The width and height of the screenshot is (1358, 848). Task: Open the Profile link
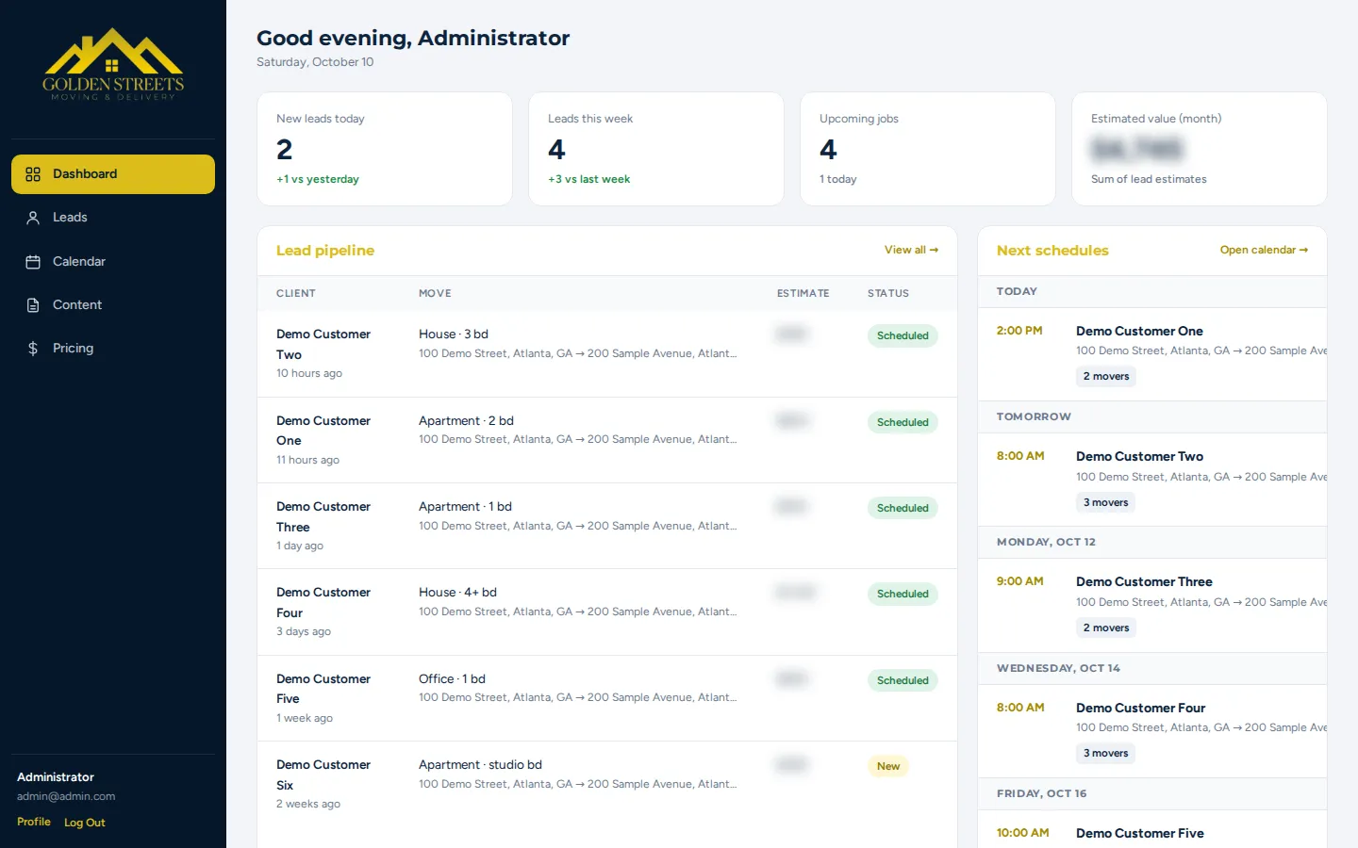(34, 822)
